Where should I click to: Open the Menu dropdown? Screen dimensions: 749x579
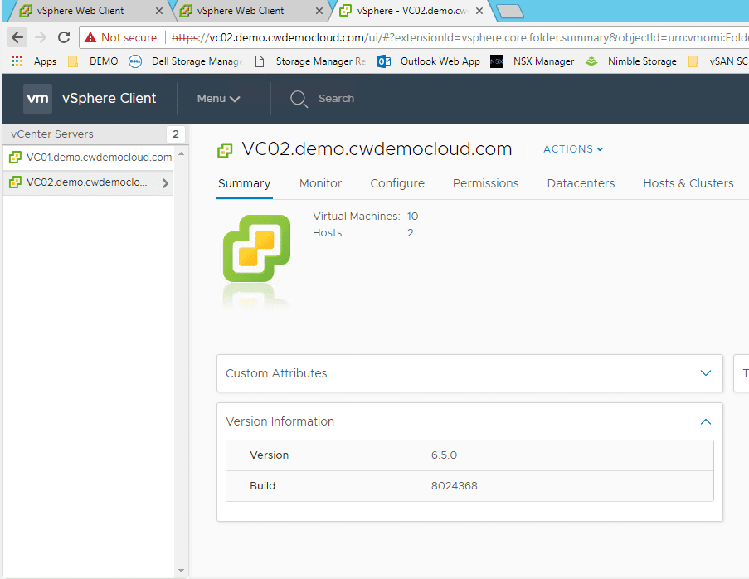click(218, 99)
